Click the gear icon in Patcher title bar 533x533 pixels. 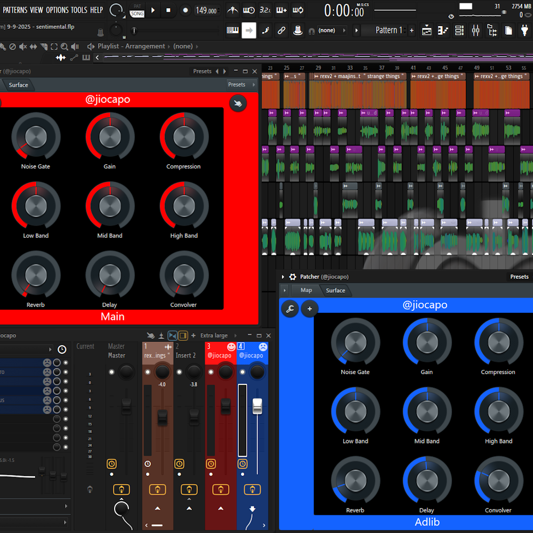coord(293,277)
